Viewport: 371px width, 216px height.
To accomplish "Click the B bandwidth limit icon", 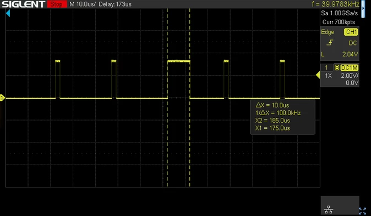I will [x=337, y=68].
